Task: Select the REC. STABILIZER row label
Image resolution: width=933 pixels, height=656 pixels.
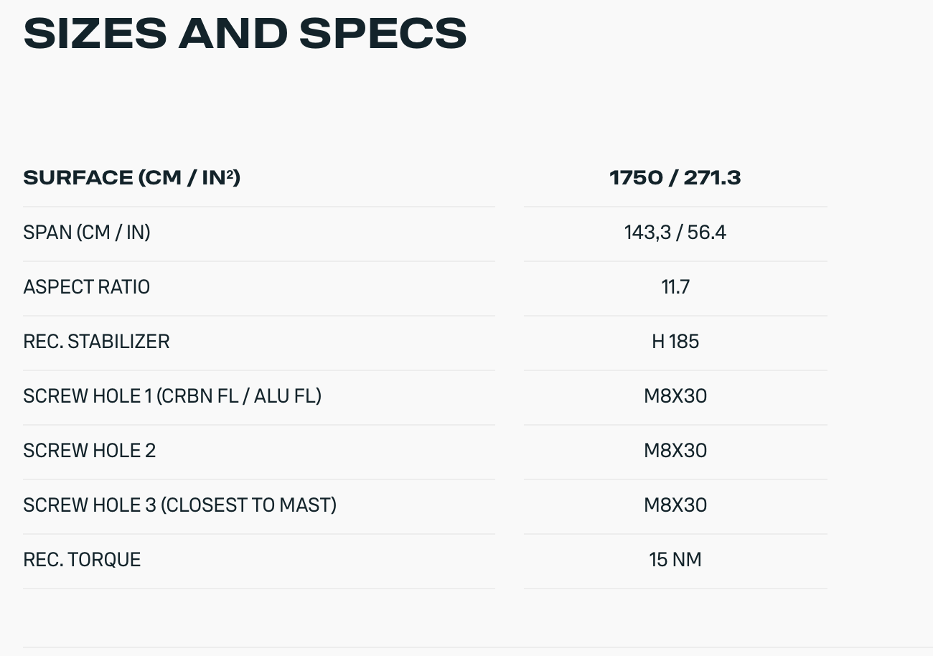Action: pos(96,342)
